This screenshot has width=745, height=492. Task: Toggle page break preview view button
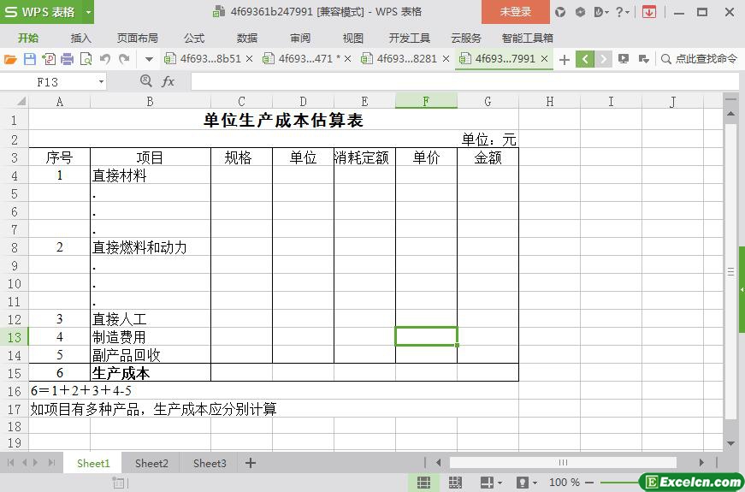[x=455, y=482]
